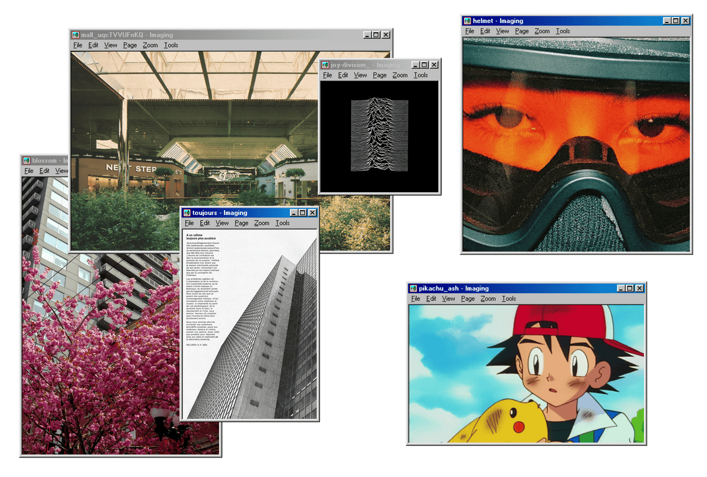Maximize the helmet Imaging window
Screen dimensions: 707x477
[675, 21]
